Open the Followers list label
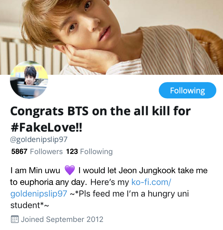 [46, 151]
